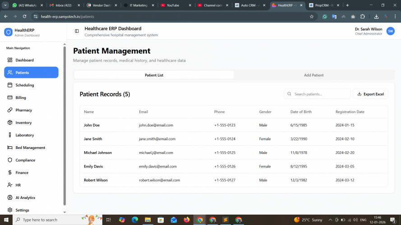
Task: Click Jane Smith's email jane.smith@email.com
Action: click(157, 139)
